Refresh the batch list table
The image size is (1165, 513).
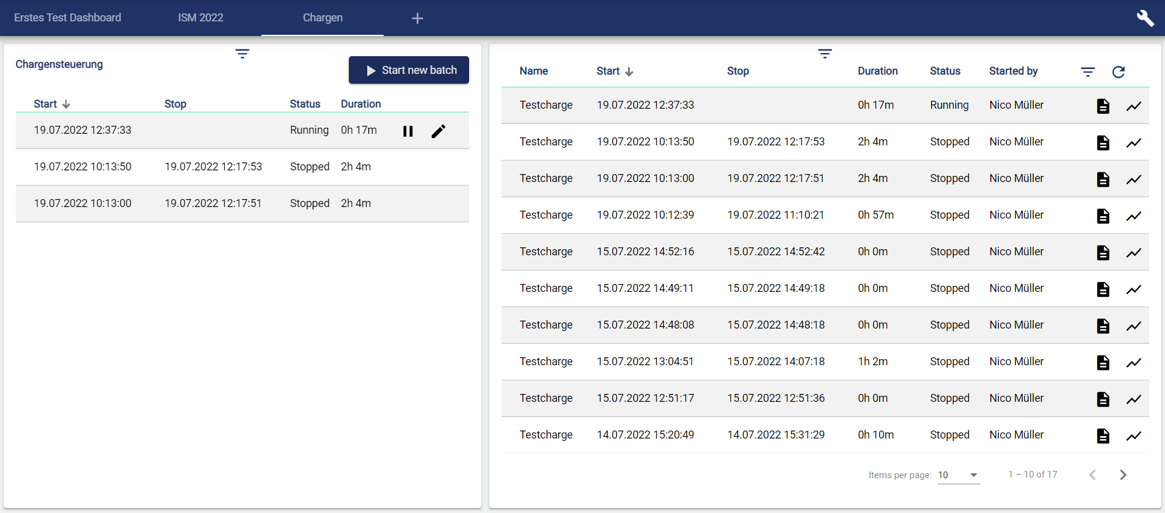[x=1118, y=72]
